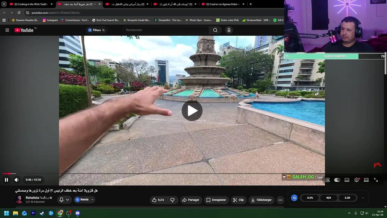Click the 2.2K stats pill
The width and height of the screenshot is (387, 218).
(347, 198)
